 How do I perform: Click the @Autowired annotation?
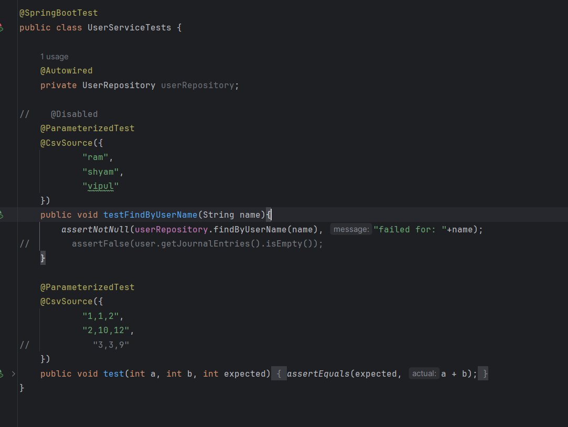[66, 71]
